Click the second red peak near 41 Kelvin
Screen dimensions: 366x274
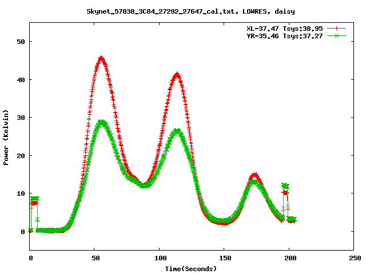pyautogui.click(x=177, y=75)
